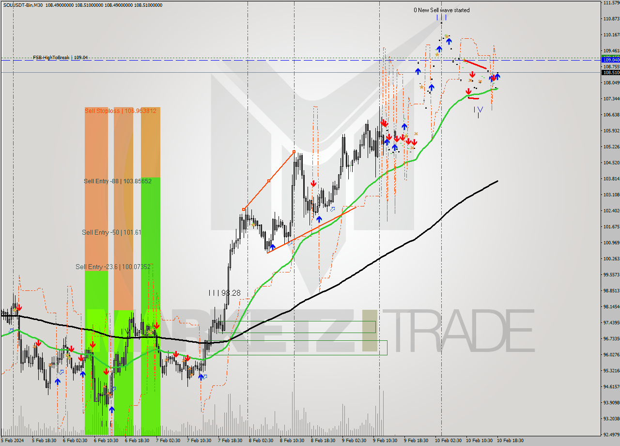This screenshot has height=446, width=620.
Task: Click the '9 Feb 10:30' time label
Action: click(x=385, y=441)
